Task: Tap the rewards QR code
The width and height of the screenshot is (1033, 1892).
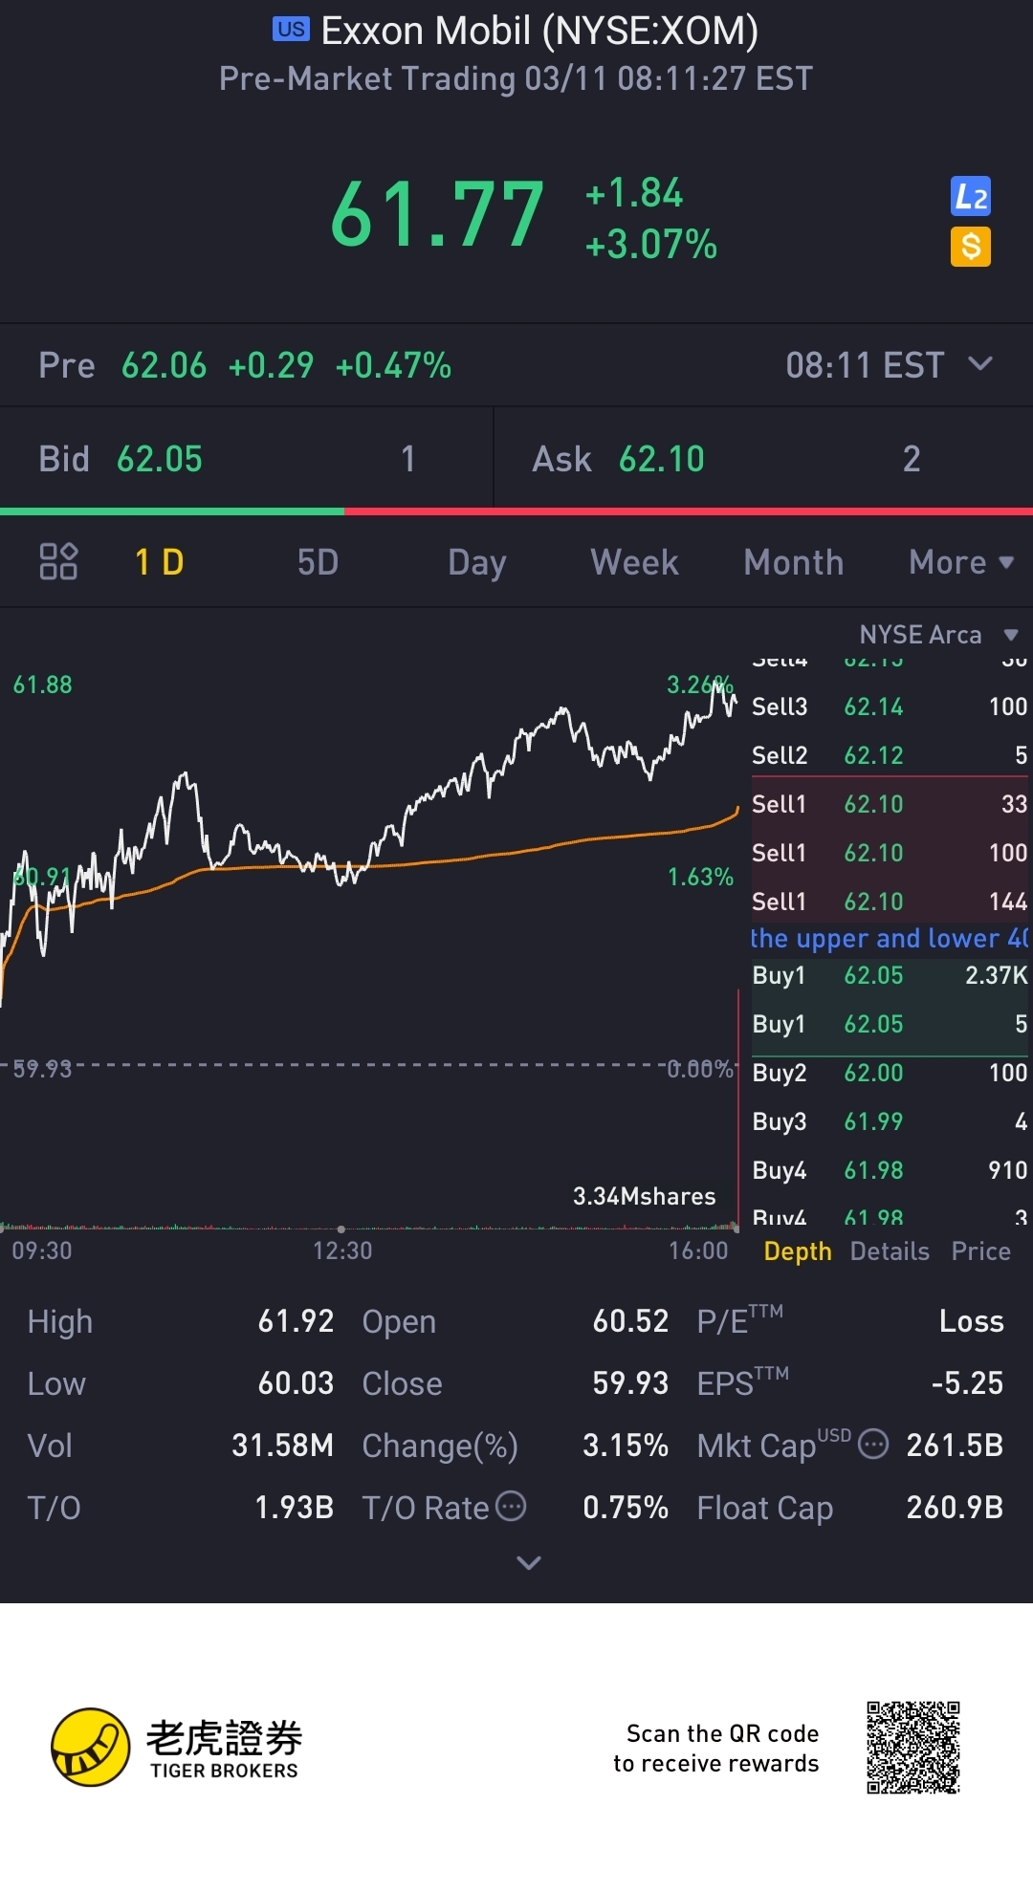Action: point(913,1748)
